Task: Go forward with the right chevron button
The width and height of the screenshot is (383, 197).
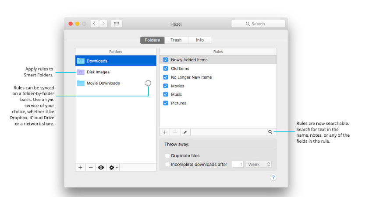Action: point(103,24)
